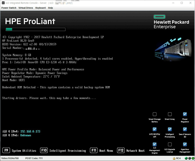
Task: Open the Power Switch menu
Action: point(9,8)
